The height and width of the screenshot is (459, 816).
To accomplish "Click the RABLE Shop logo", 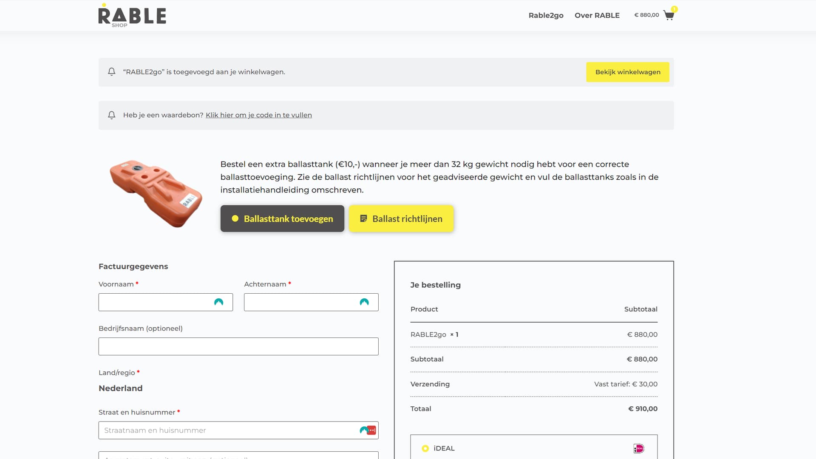I will pyautogui.click(x=132, y=16).
